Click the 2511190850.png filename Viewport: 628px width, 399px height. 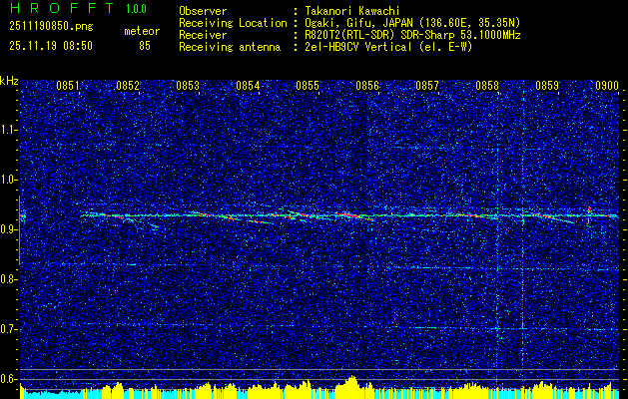[x=51, y=27]
